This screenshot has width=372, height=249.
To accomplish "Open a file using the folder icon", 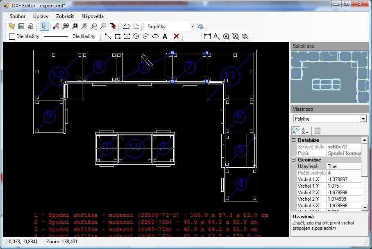I will pos(11,26).
